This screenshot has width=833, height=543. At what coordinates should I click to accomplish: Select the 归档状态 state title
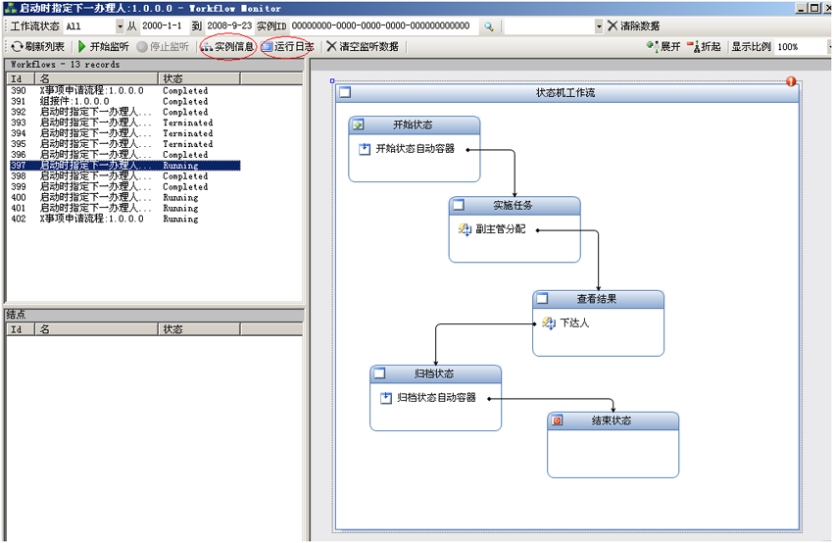pos(434,373)
